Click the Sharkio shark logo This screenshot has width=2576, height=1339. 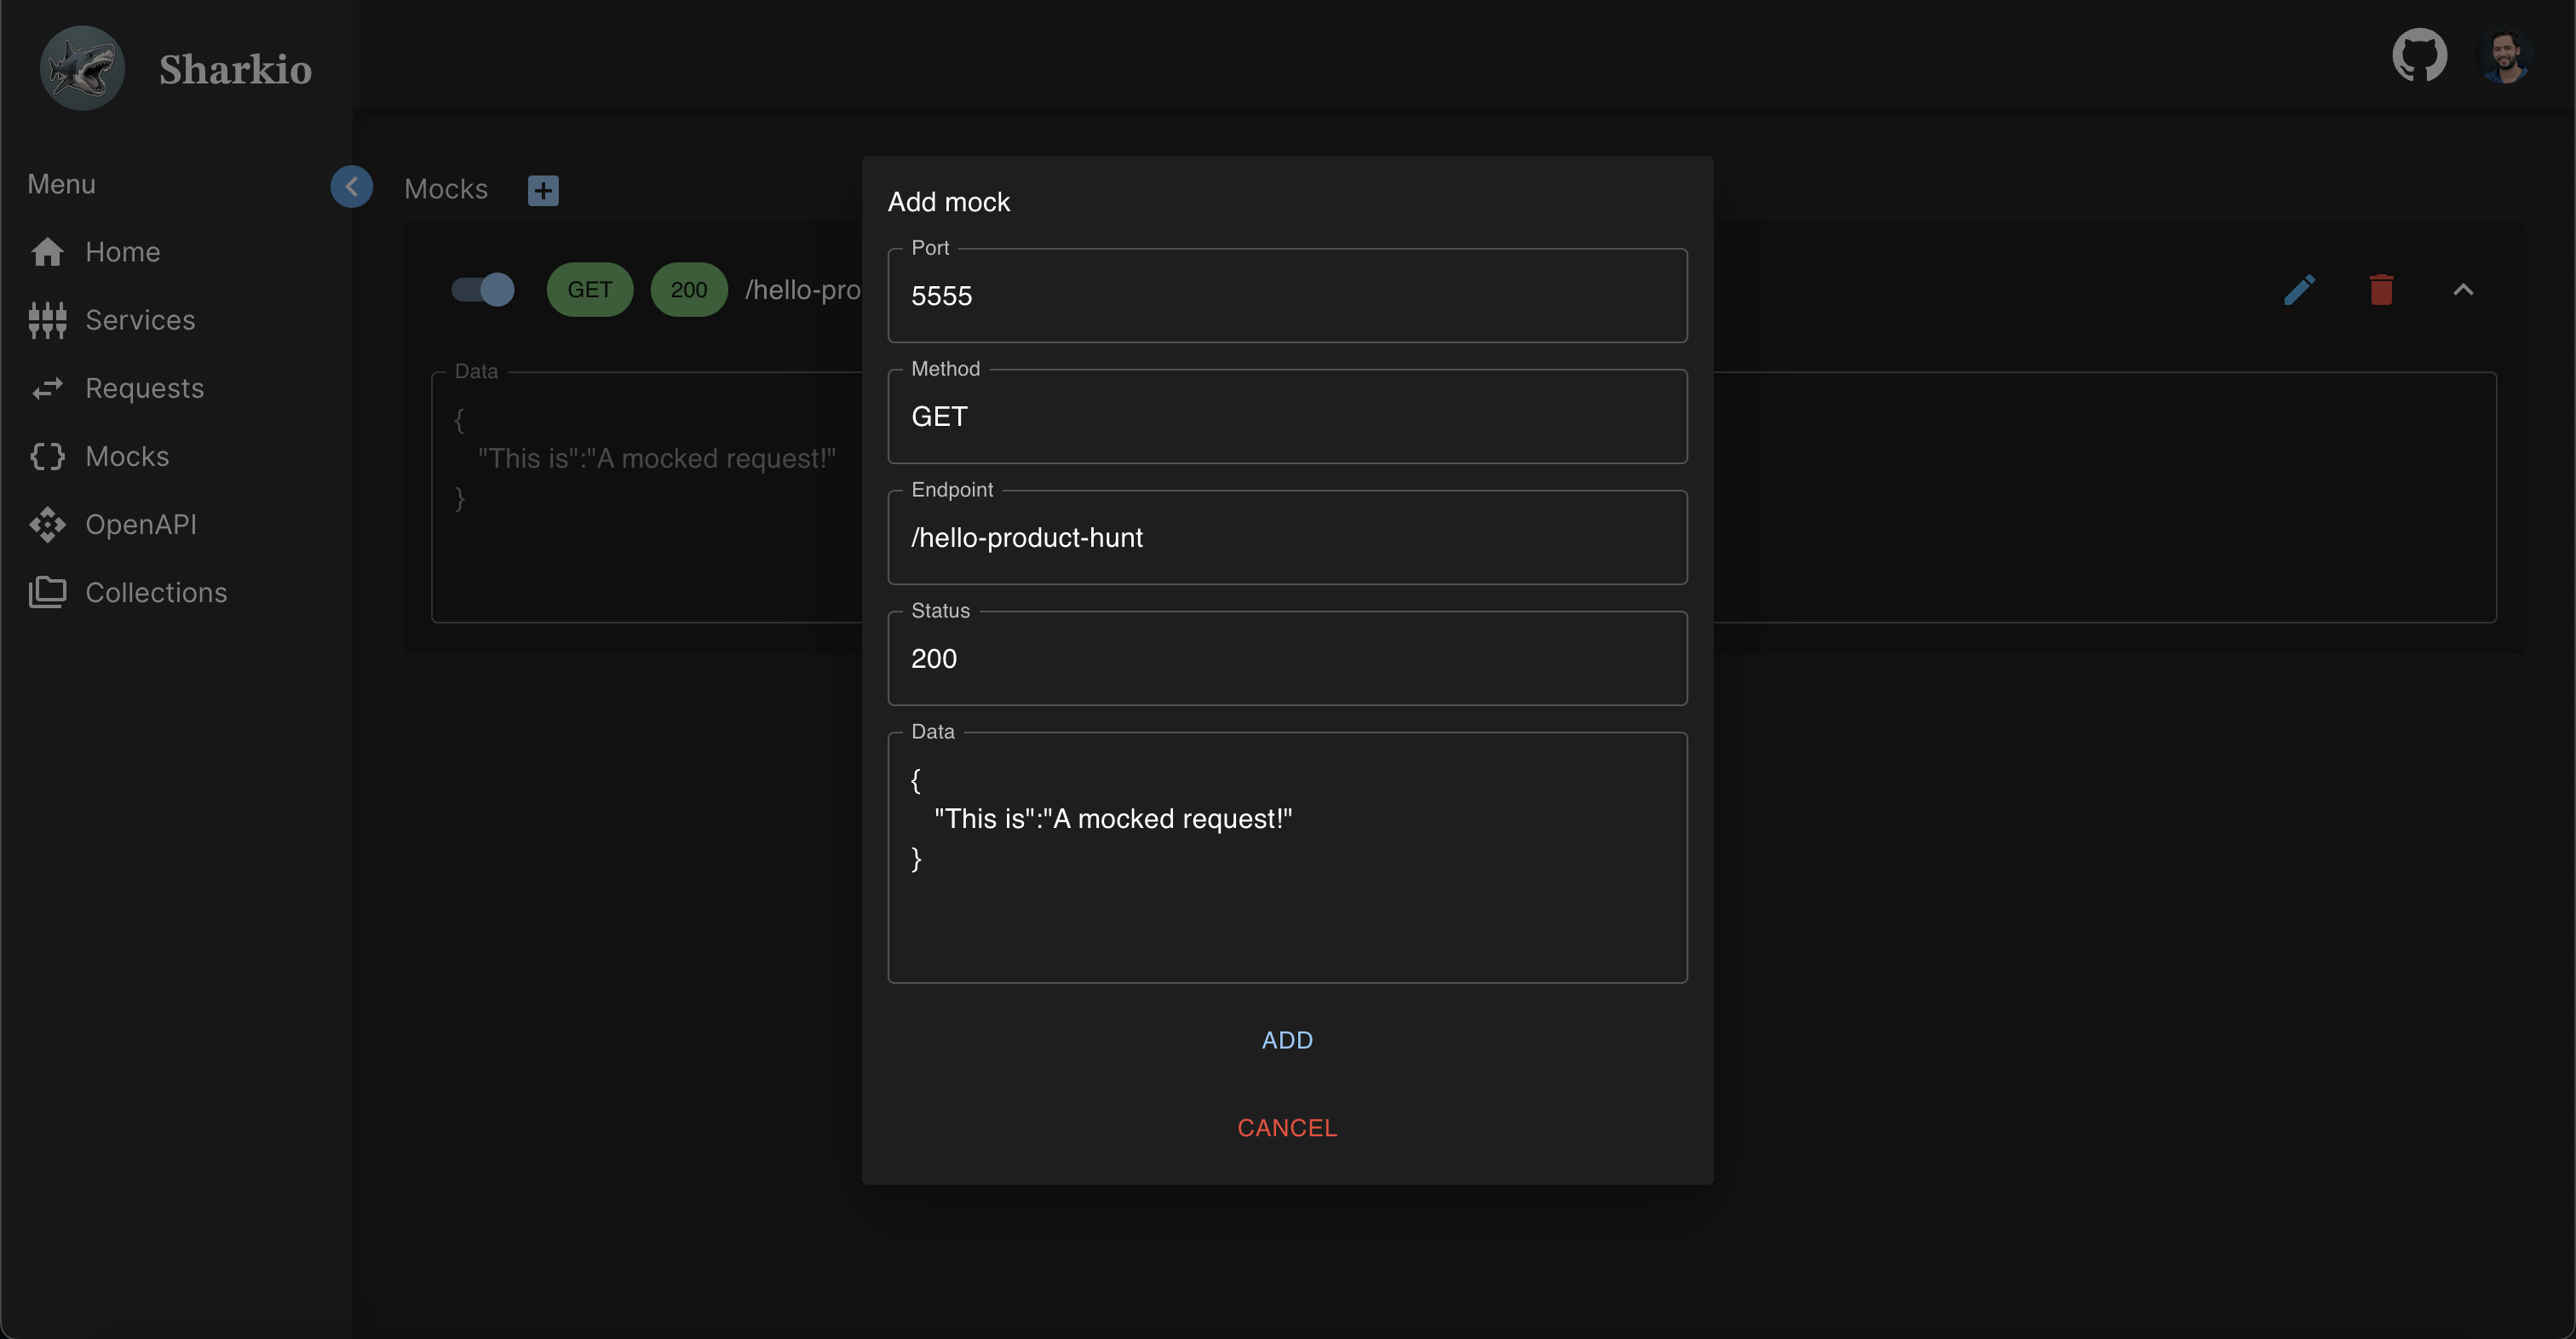pos(82,68)
